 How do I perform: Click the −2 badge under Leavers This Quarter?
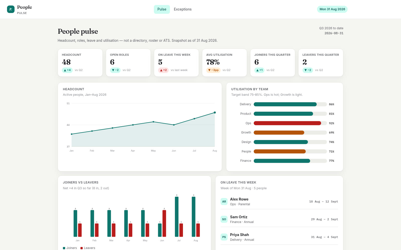[x=308, y=70]
